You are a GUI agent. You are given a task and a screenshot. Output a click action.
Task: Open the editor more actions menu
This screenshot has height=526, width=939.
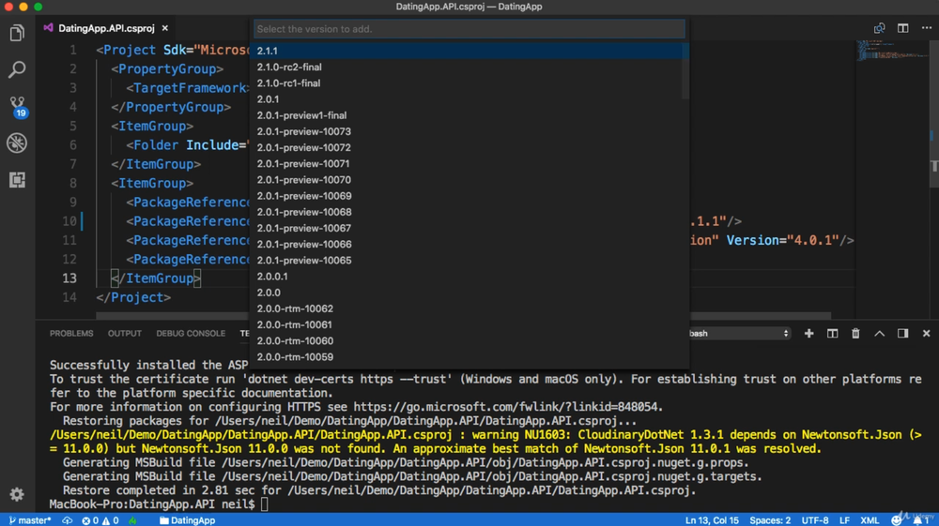[926, 28]
